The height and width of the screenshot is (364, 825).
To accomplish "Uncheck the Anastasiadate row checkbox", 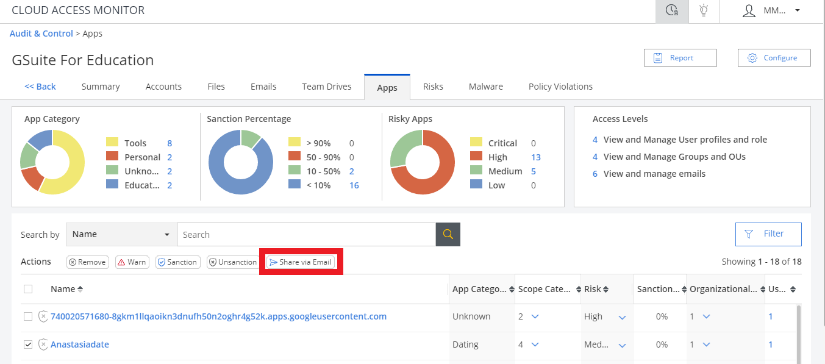I will coord(28,344).
